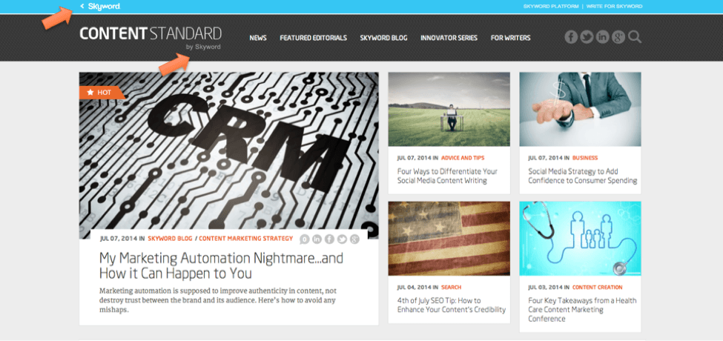
Task: Open LinkedIn icon in header
Action: 602,37
